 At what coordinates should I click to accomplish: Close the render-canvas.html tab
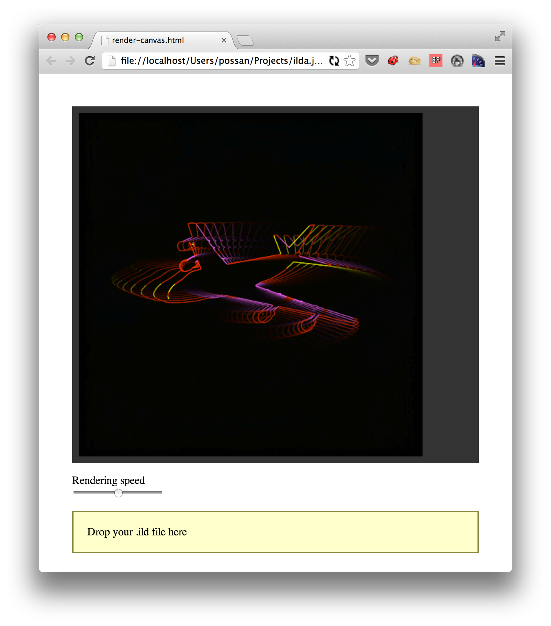click(224, 40)
